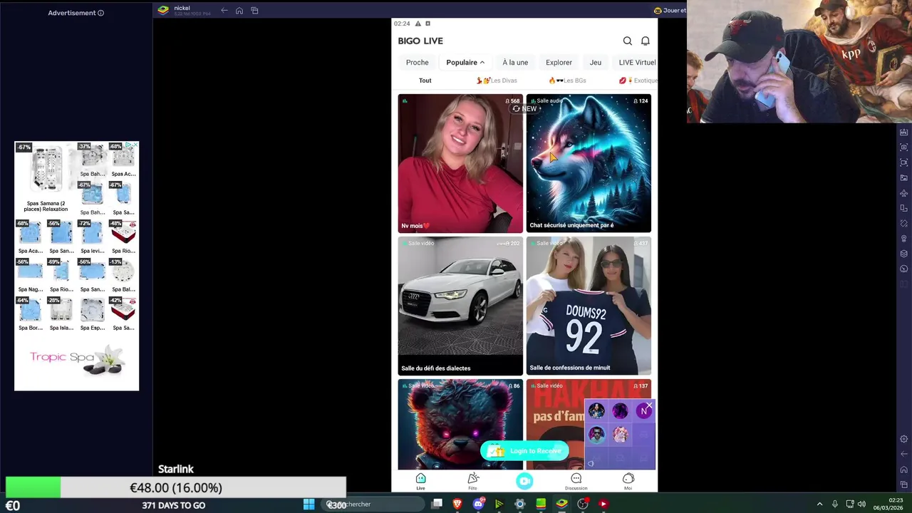Rotate screen using the sidebar icon

[904, 223]
